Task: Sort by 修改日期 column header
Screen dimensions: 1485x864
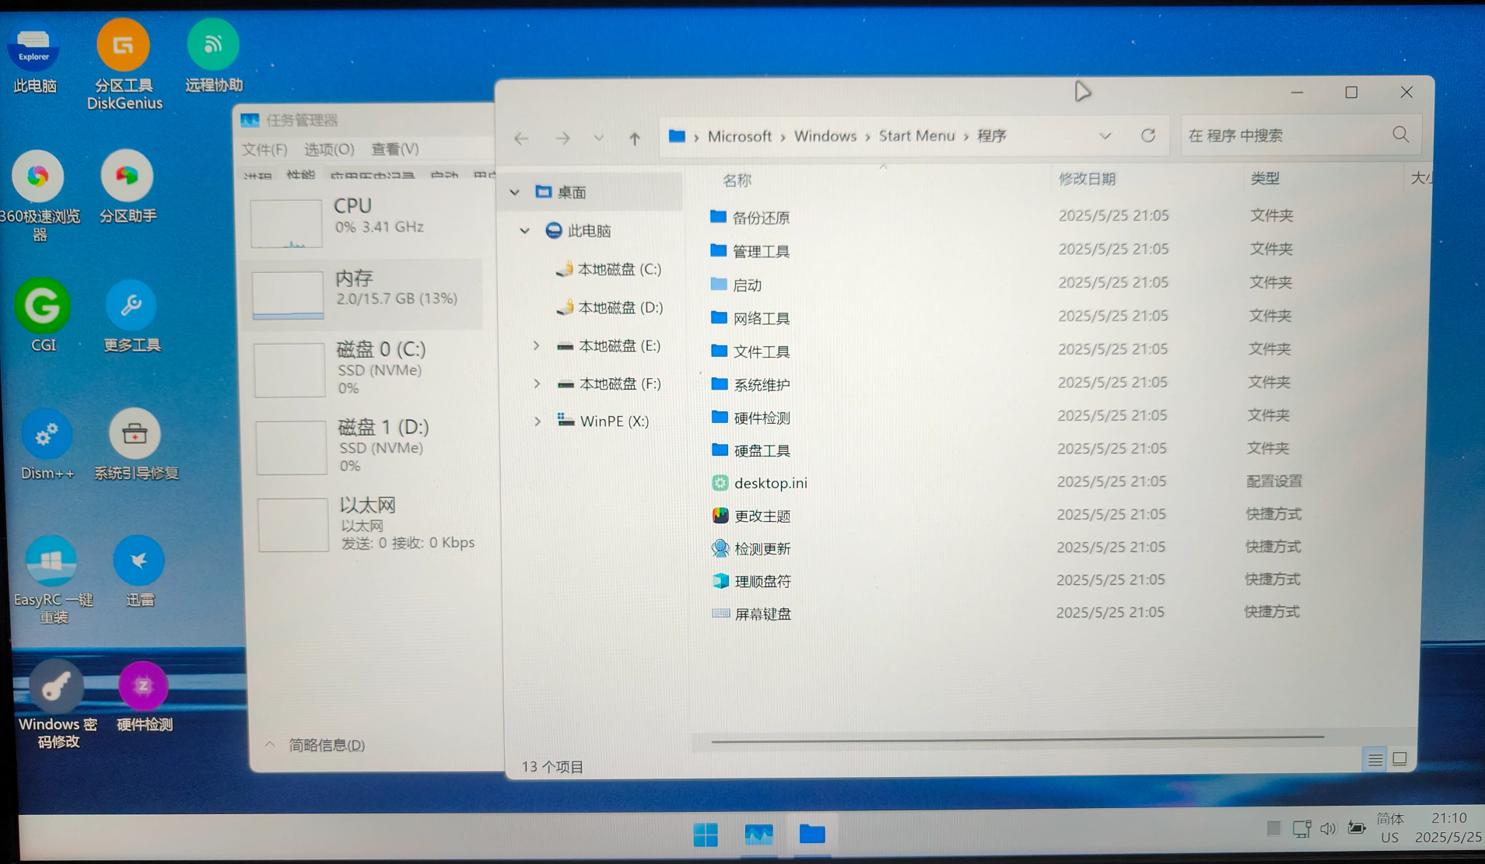Action: pos(1087,179)
